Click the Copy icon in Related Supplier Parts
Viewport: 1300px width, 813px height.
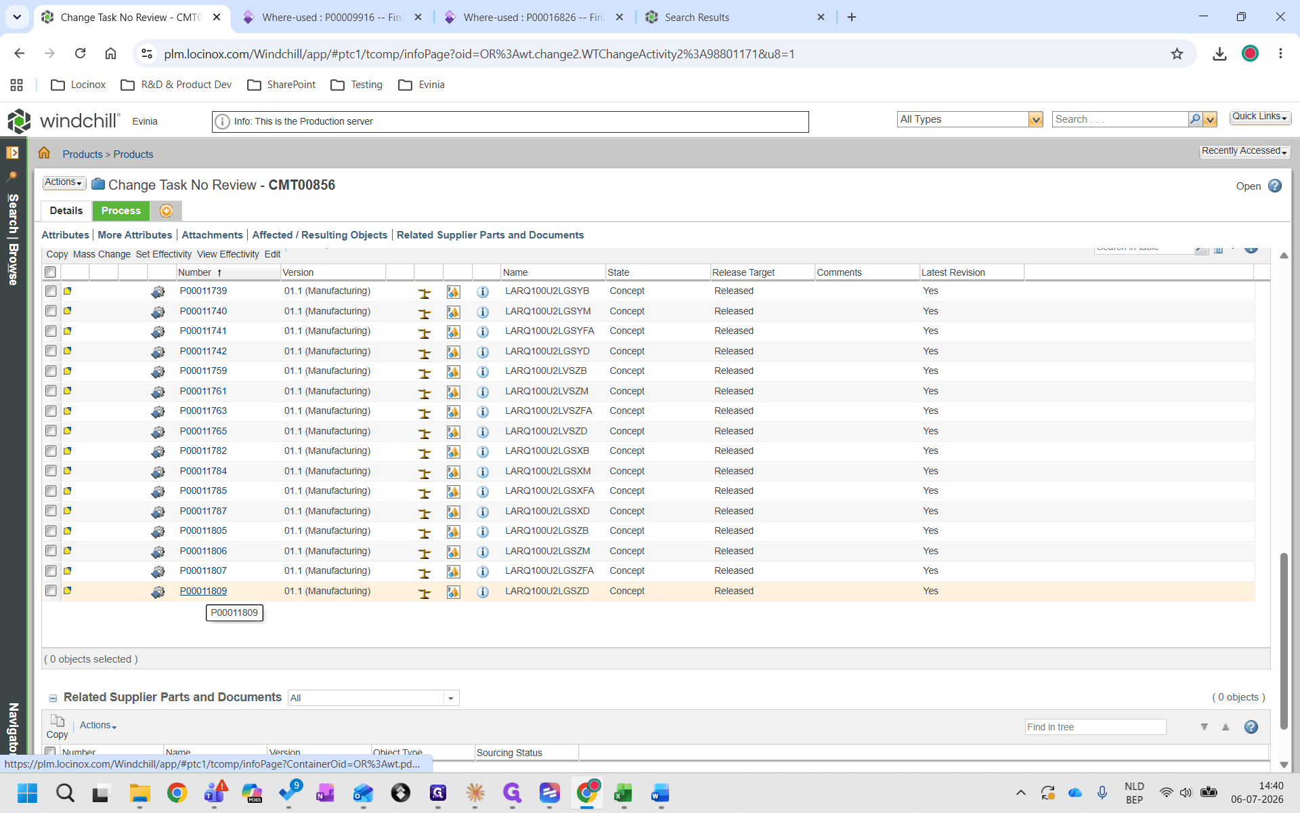58,721
